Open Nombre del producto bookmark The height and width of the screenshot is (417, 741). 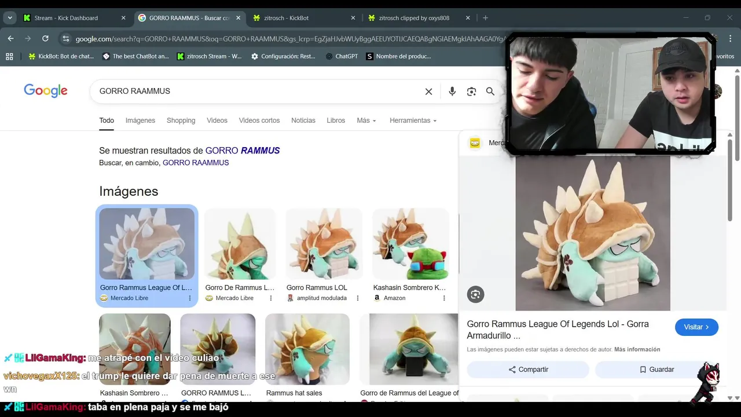[x=398, y=56]
